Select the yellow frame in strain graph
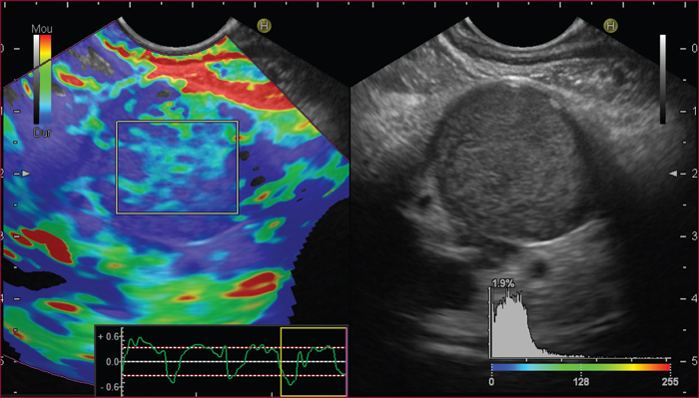Image resolution: width=699 pixels, height=398 pixels. [x=314, y=361]
